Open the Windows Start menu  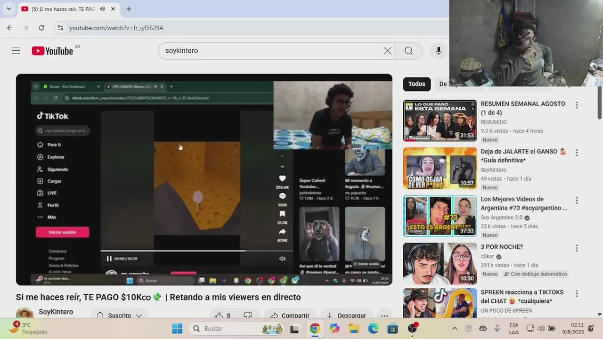[x=177, y=329]
